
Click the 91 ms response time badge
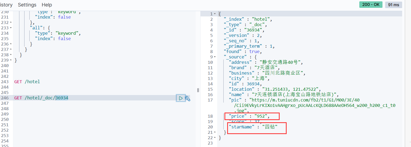point(394,5)
